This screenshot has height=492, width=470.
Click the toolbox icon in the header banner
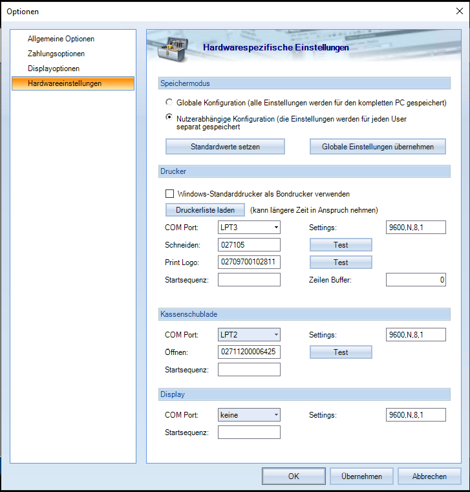point(176,46)
